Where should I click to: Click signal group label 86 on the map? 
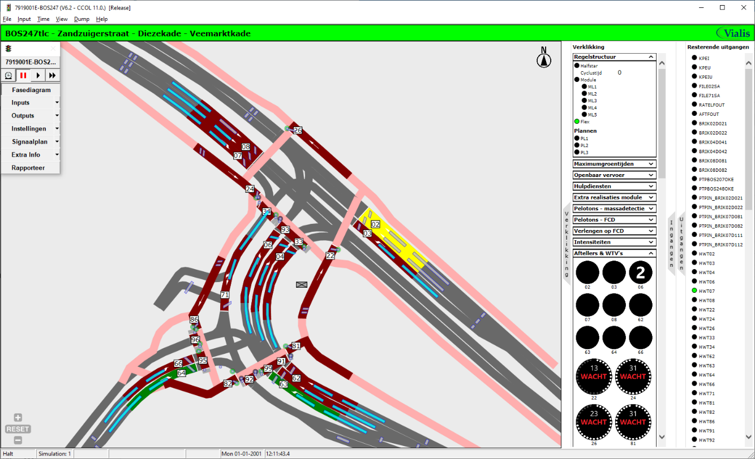(194, 319)
